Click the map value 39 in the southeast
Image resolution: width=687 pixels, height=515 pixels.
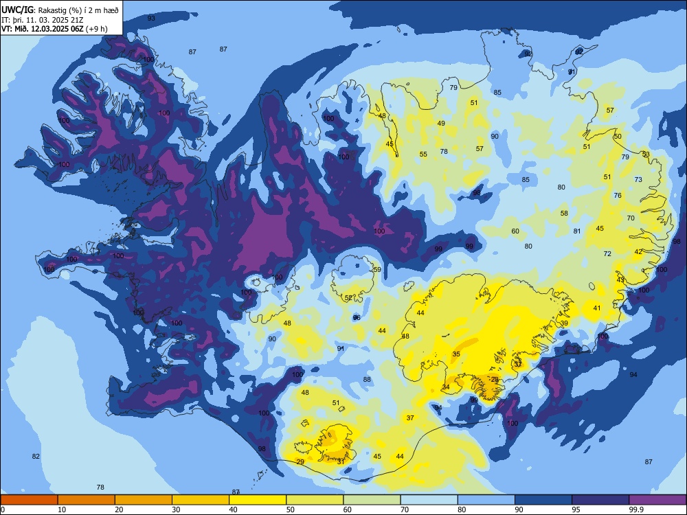click(564, 323)
